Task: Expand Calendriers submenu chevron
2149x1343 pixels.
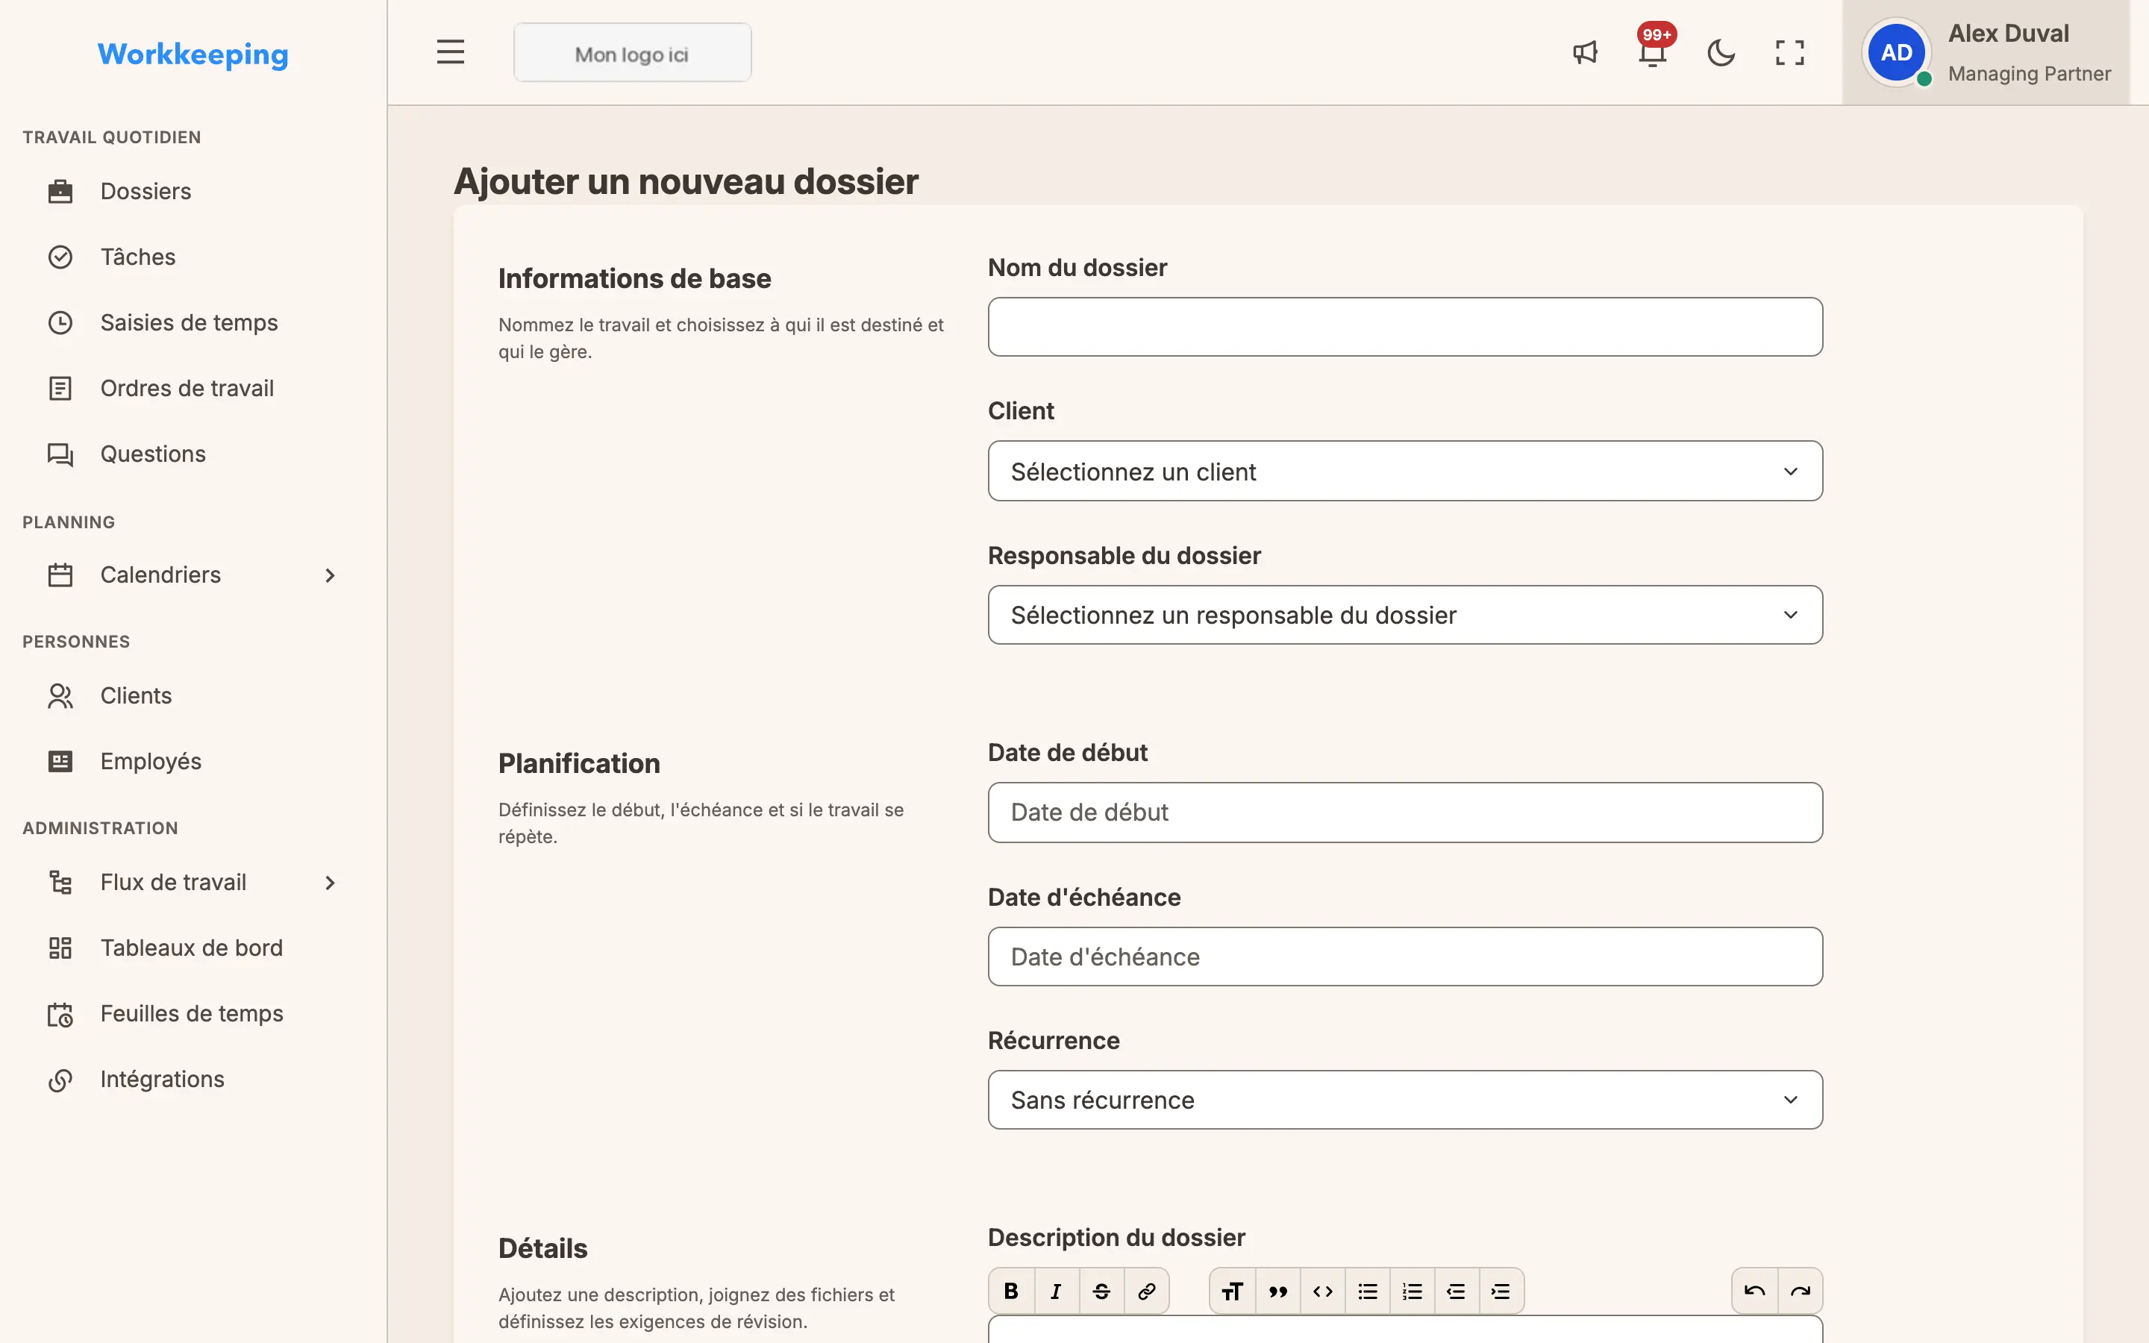Action: pyautogui.click(x=331, y=575)
